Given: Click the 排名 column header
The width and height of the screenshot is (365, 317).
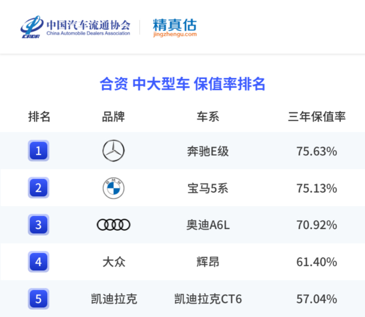Looking at the screenshot, I should (39, 116).
